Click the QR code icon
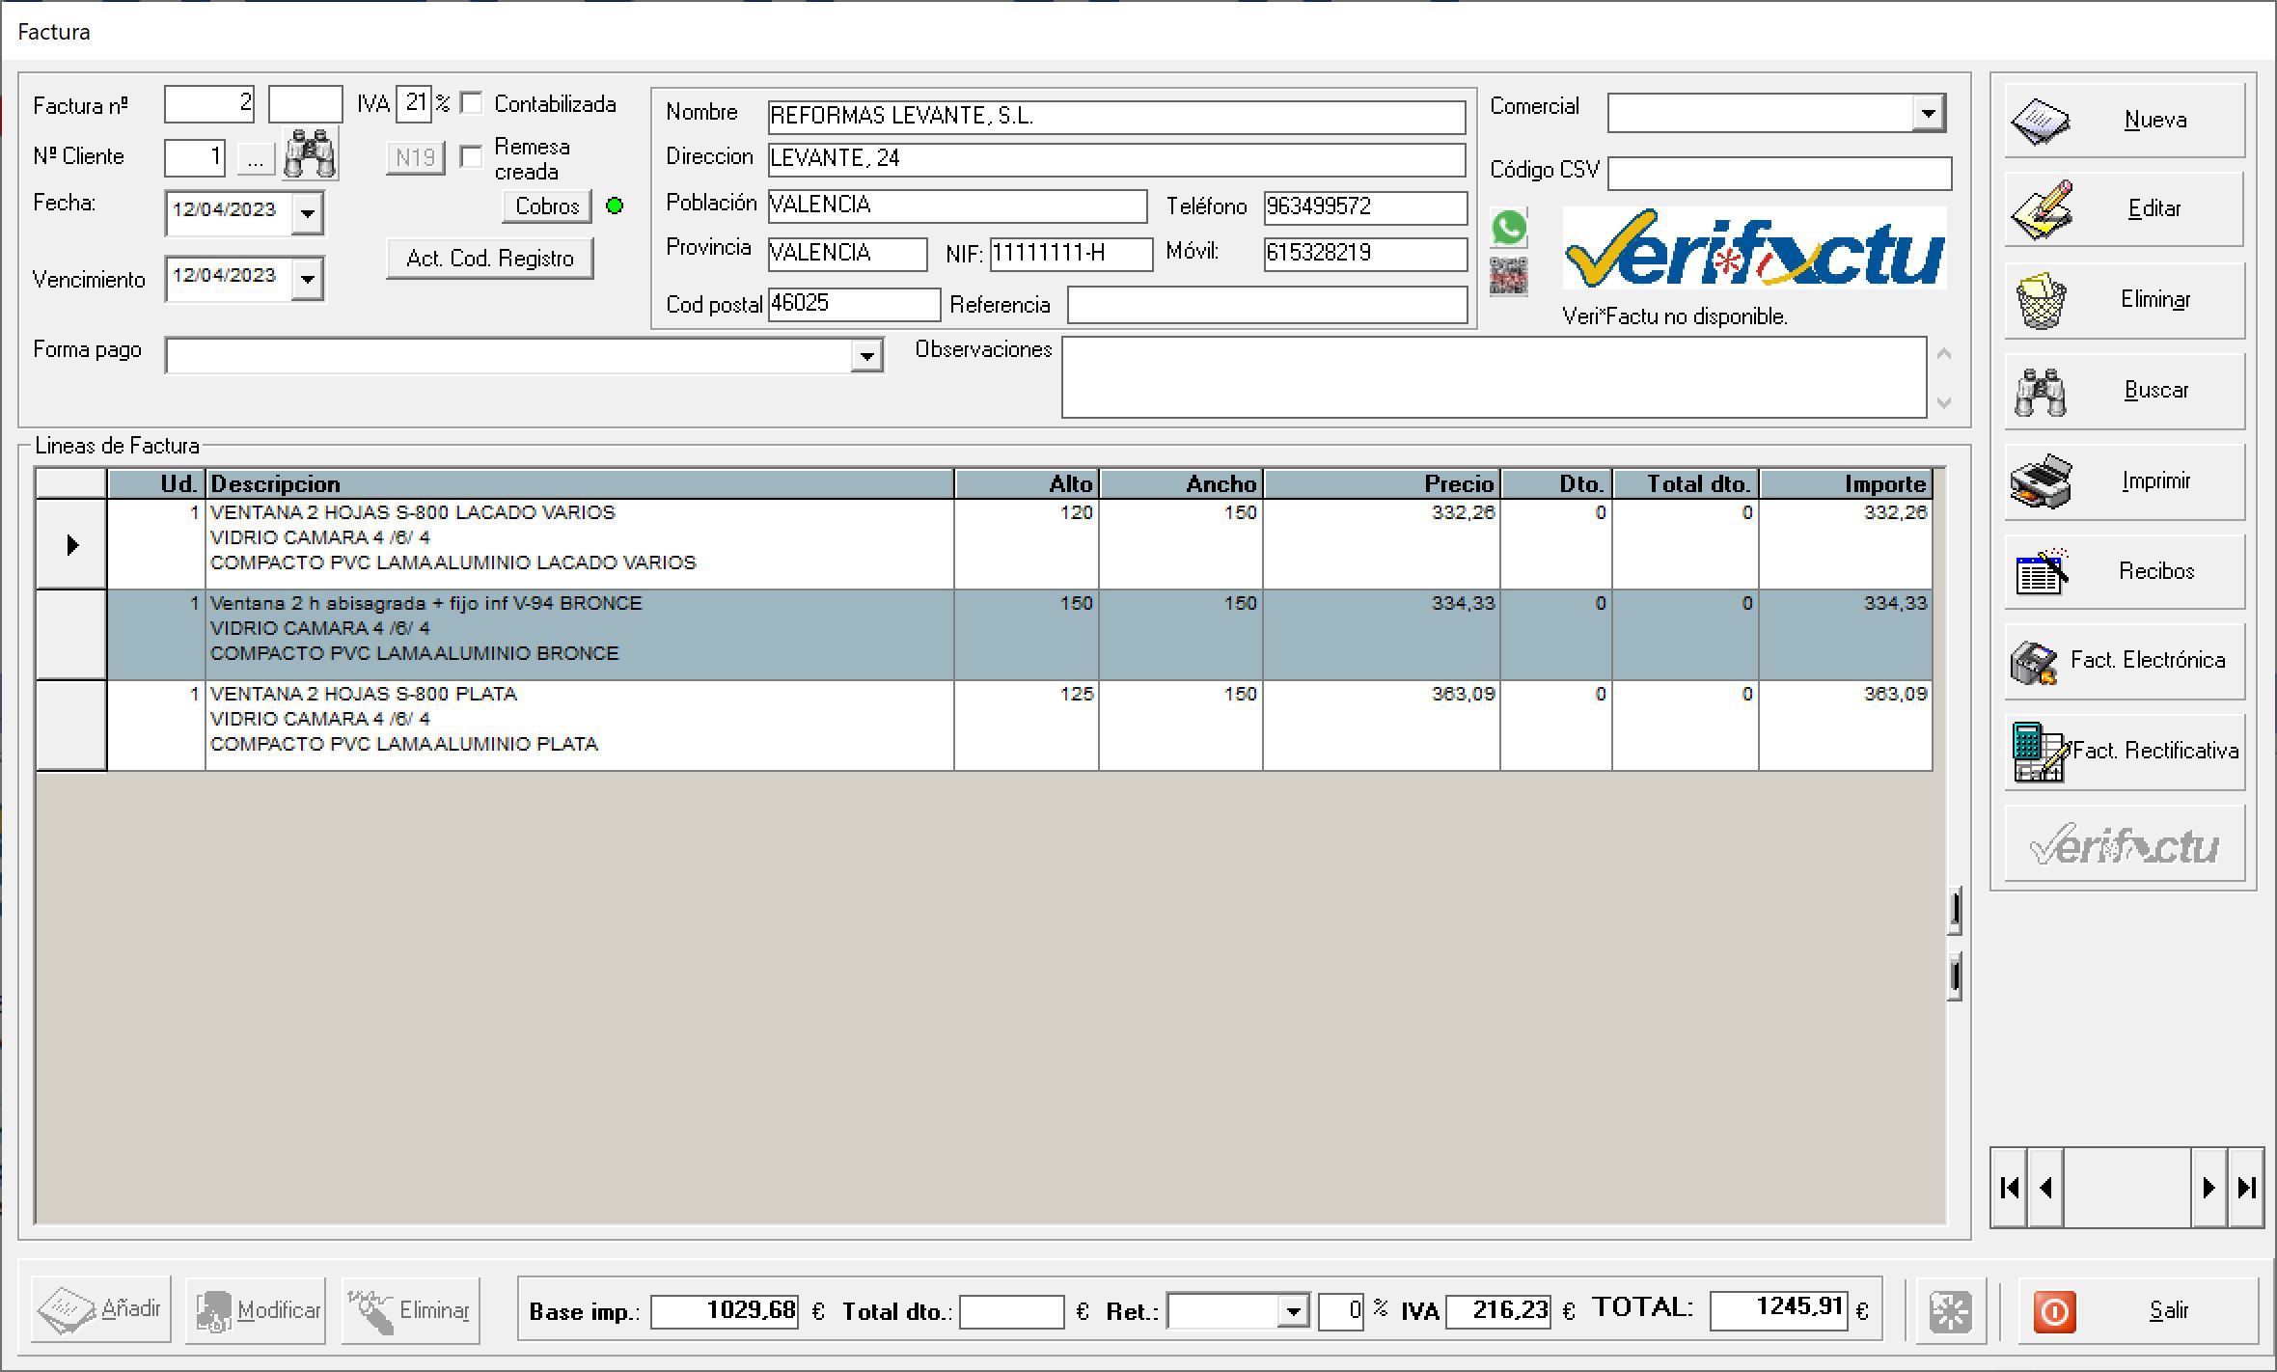 point(1509,277)
